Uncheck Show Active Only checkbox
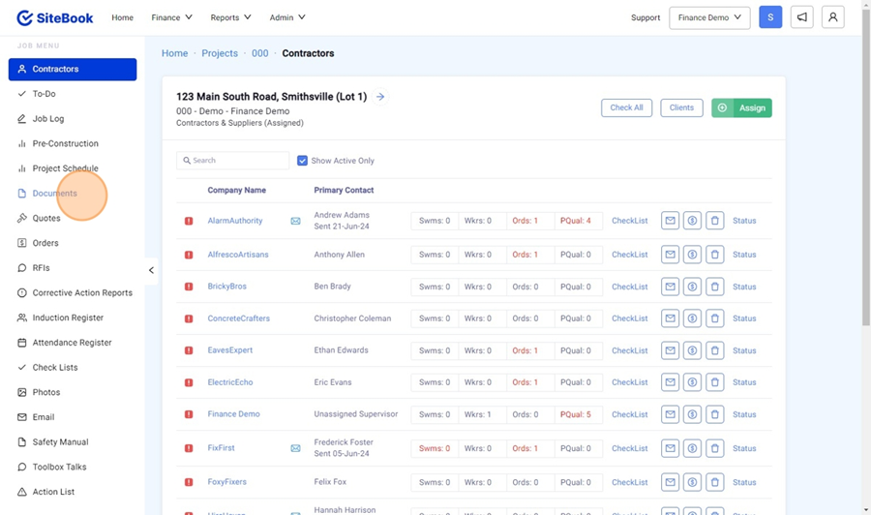This screenshot has height=515, width=871. (x=303, y=161)
